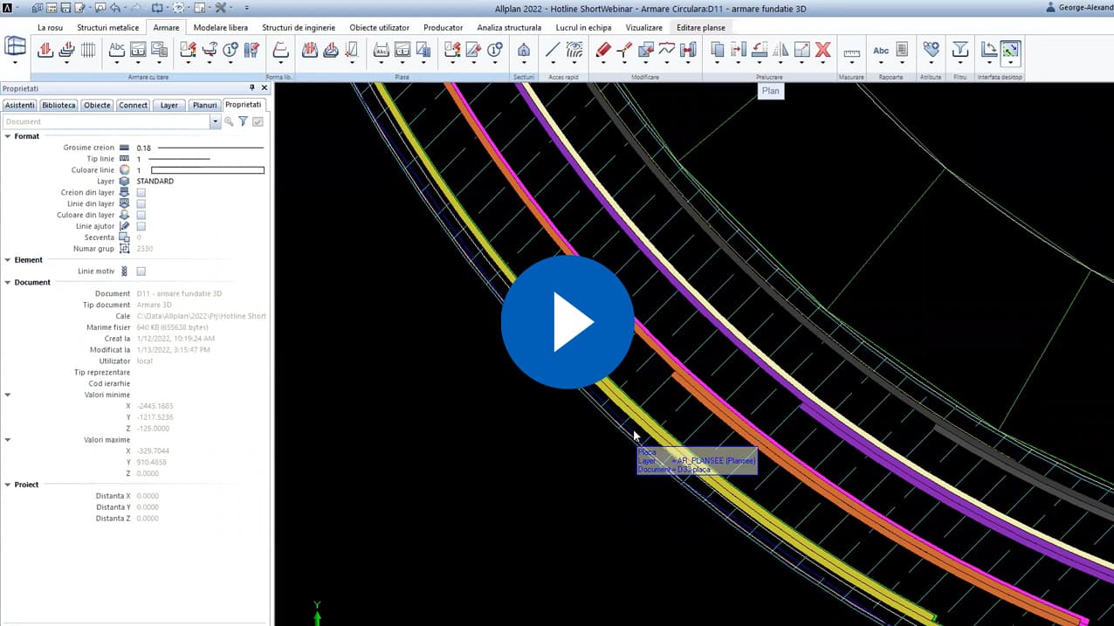Collapse the Valori minime group
Screen dimensions: 1114x626
point(8,396)
